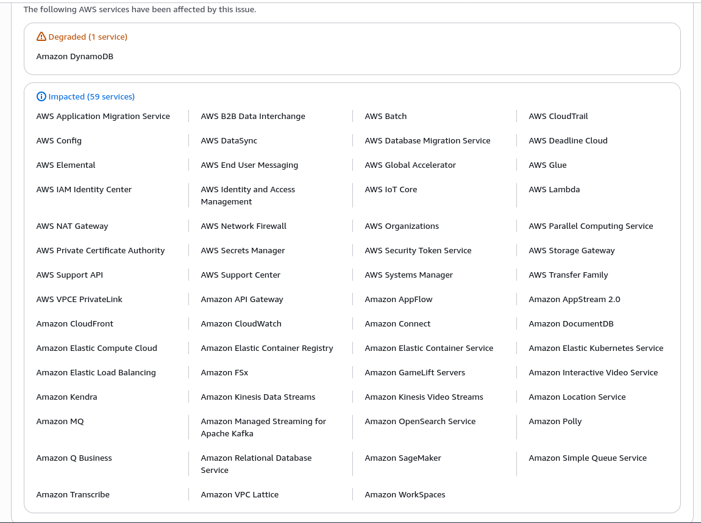Click the Degraded warning triangle icon
This screenshot has height=523, width=701.
click(x=41, y=37)
